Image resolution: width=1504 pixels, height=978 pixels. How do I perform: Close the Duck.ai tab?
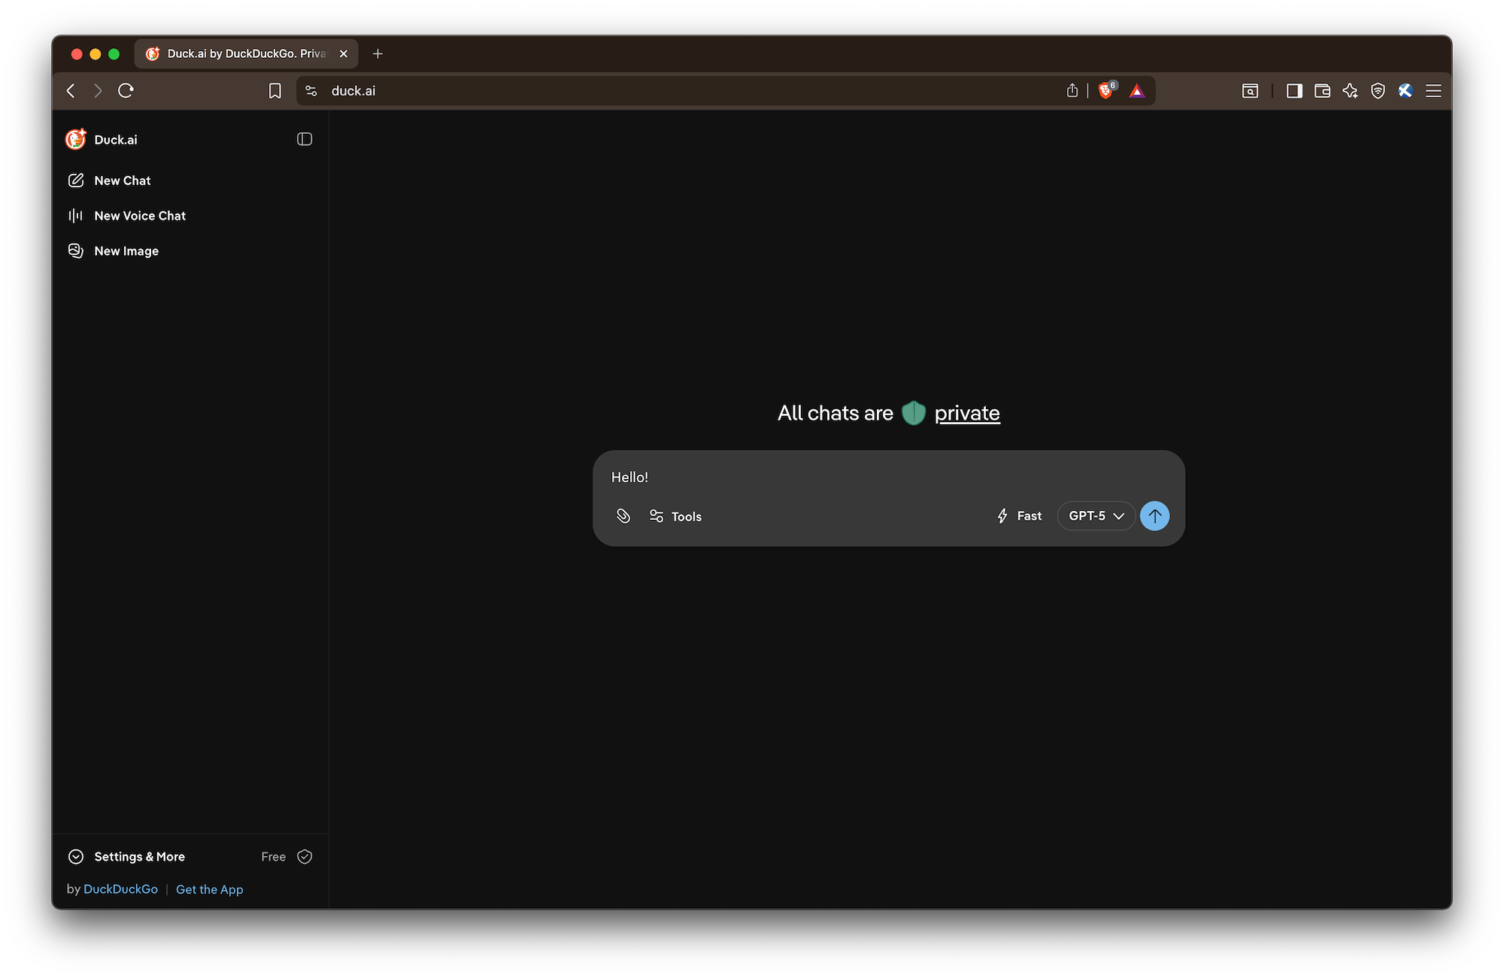[x=344, y=53]
